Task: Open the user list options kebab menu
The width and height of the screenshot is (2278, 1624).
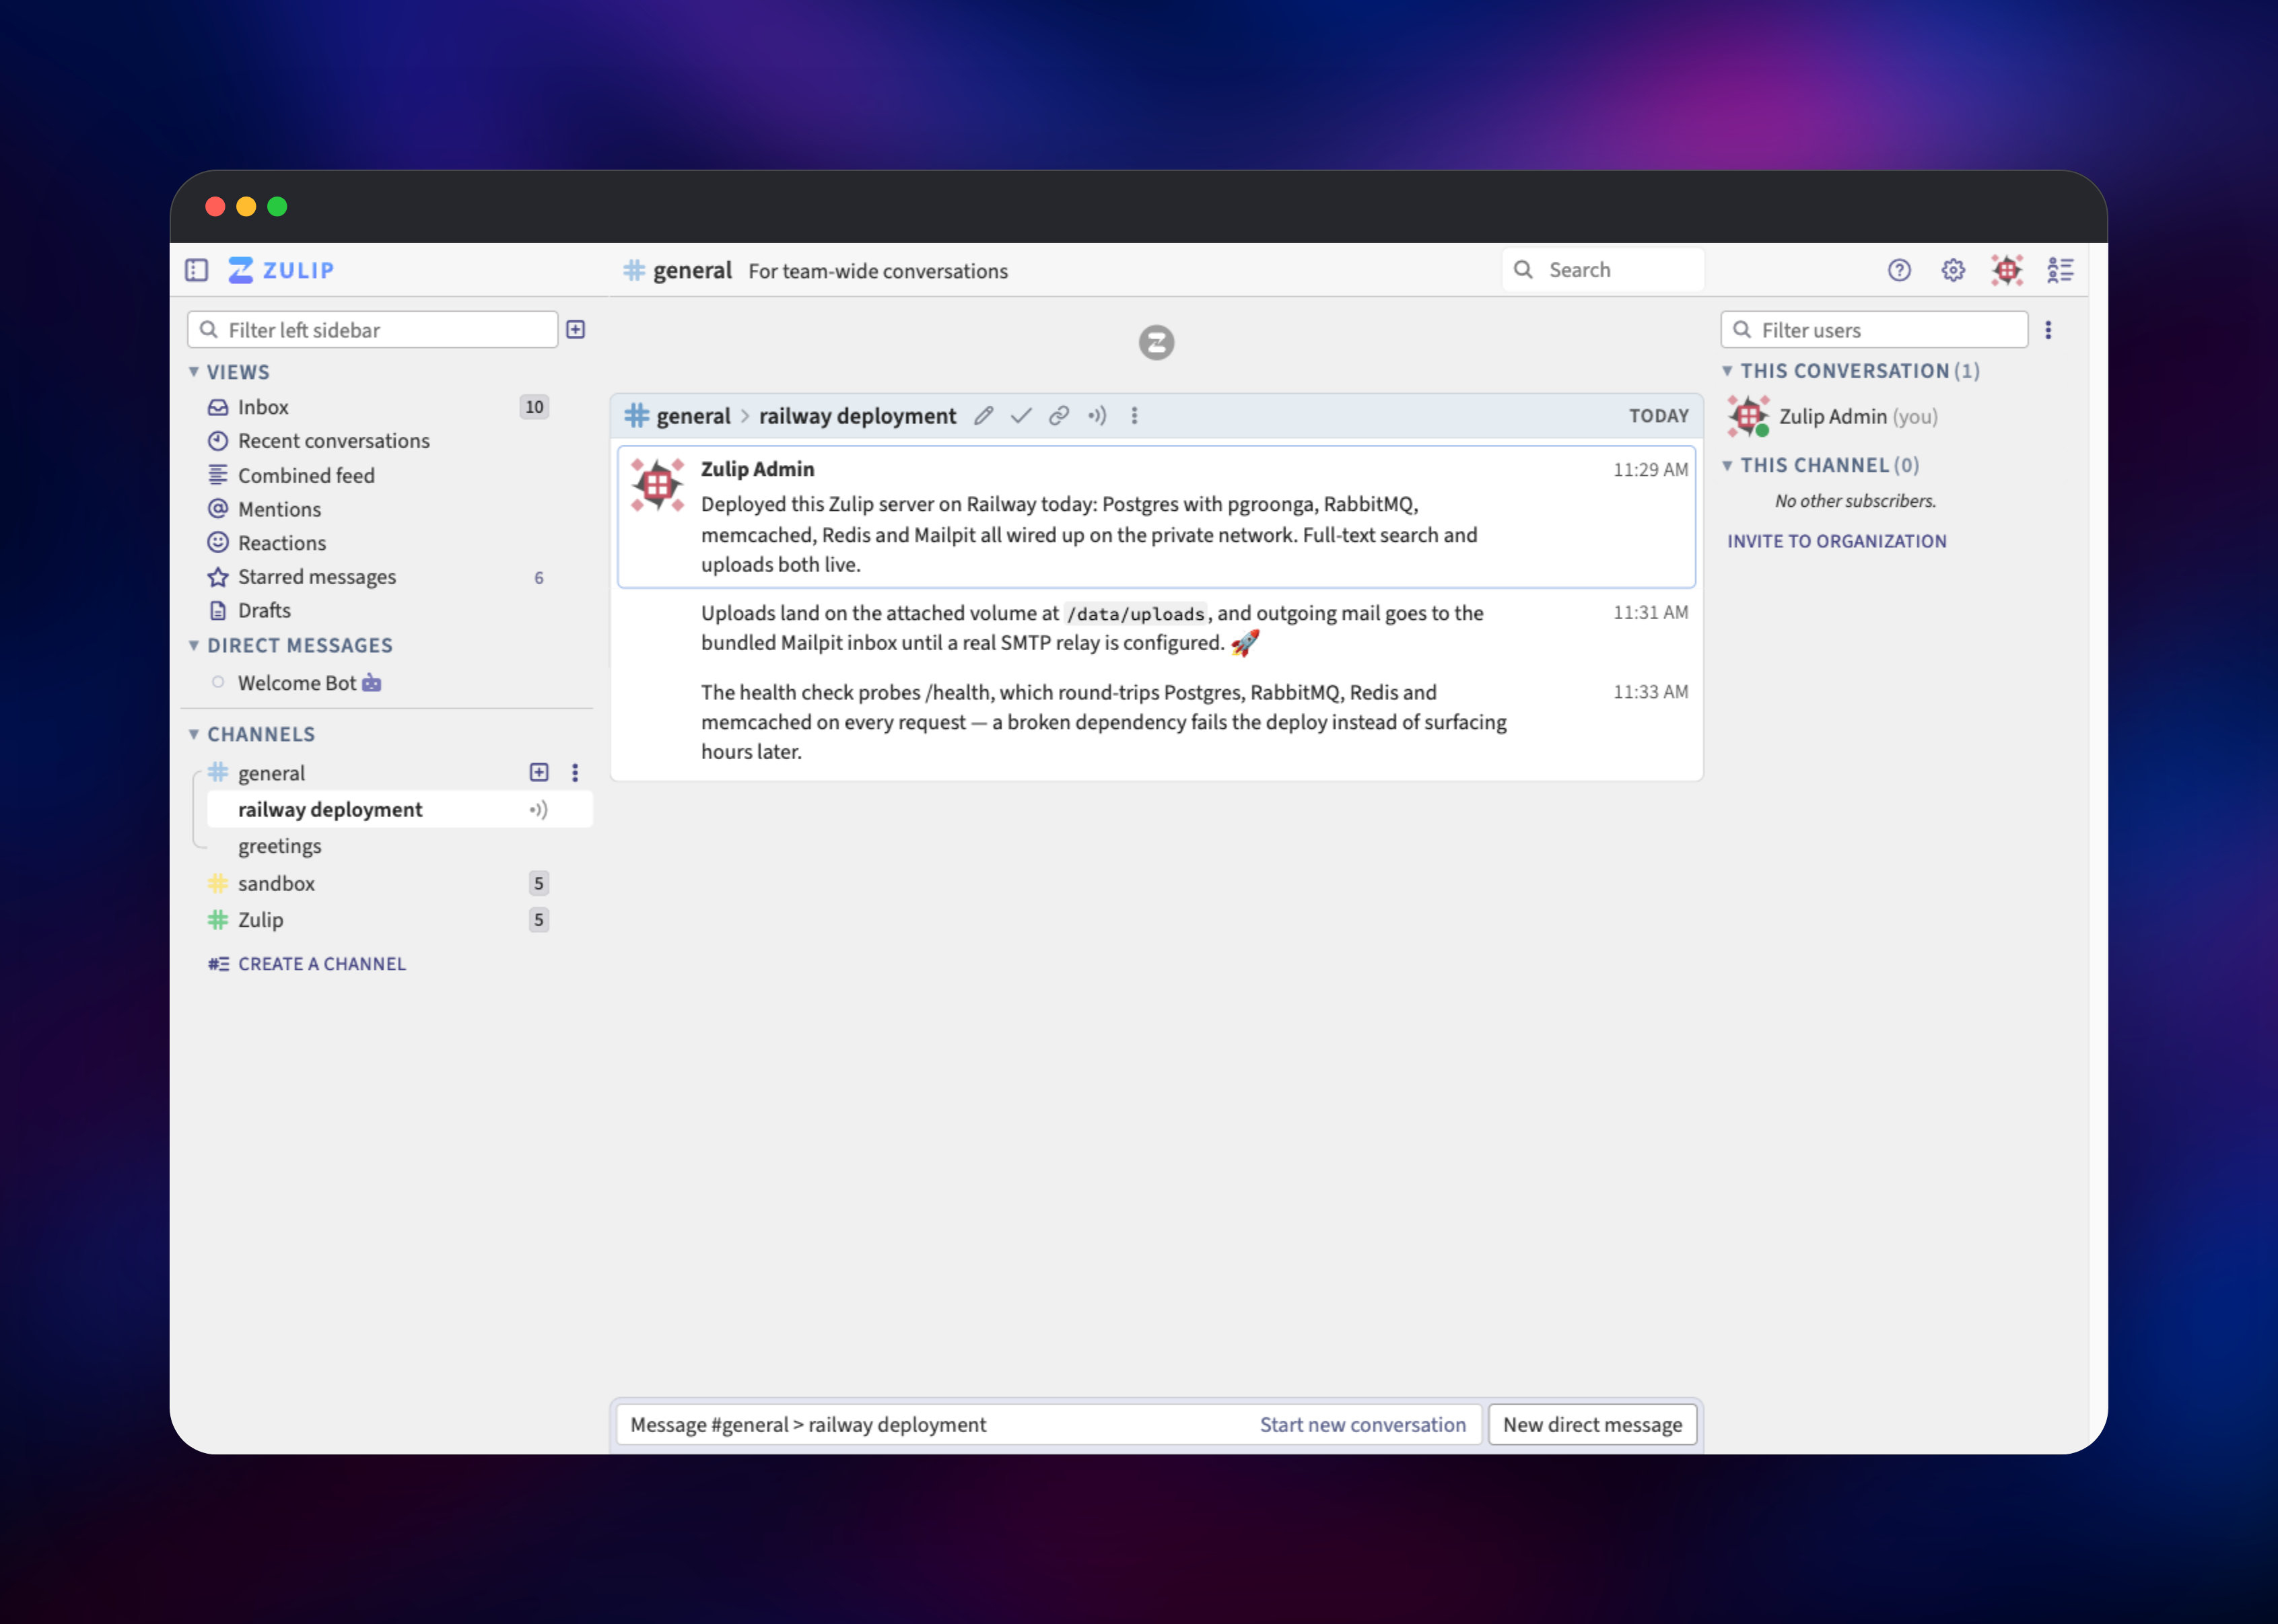Action: [2048, 330]
